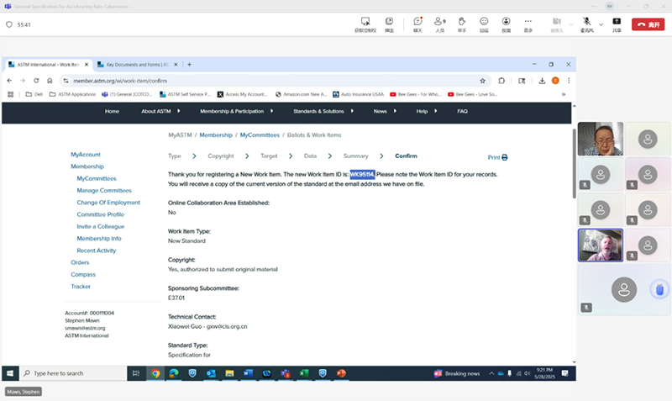Toggle the camera (摄像头) on

click(x=556, y=23)
